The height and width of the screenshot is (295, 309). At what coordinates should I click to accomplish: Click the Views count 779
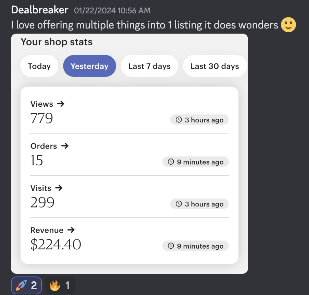[41, 118]
